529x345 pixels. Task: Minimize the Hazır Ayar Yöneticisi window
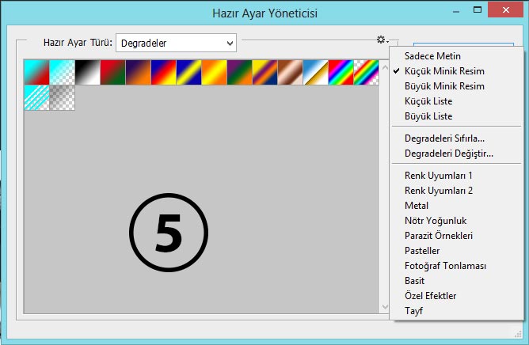456,11
